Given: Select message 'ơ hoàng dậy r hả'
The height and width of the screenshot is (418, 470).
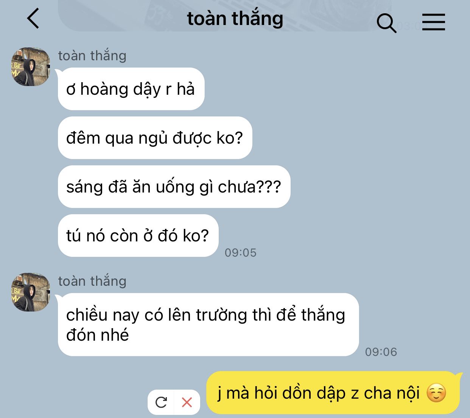Looking at the screenshot, I should pyautogui.click(x=131, y=89).
